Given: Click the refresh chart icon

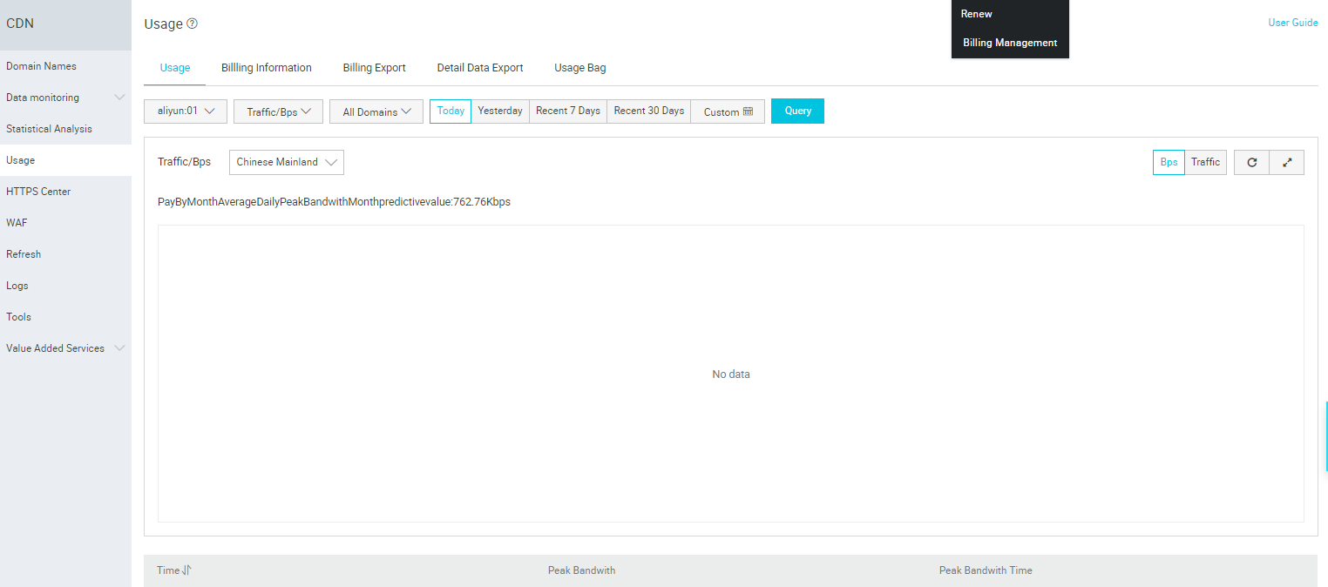Looking at the screenshot, I should 1251,162.
